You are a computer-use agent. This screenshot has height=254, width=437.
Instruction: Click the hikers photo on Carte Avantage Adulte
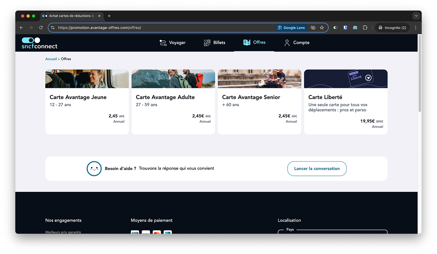tap(173, 79)
